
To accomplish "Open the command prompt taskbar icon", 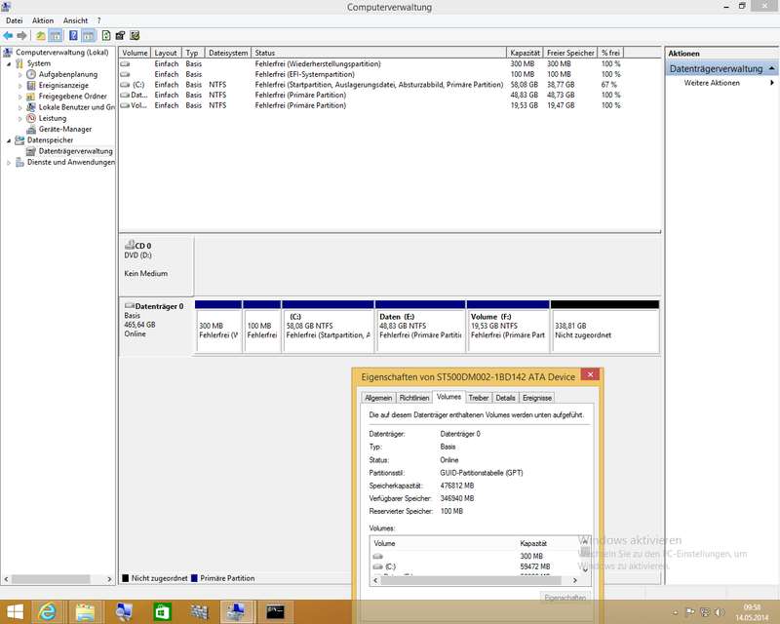I will click(278, 611).
